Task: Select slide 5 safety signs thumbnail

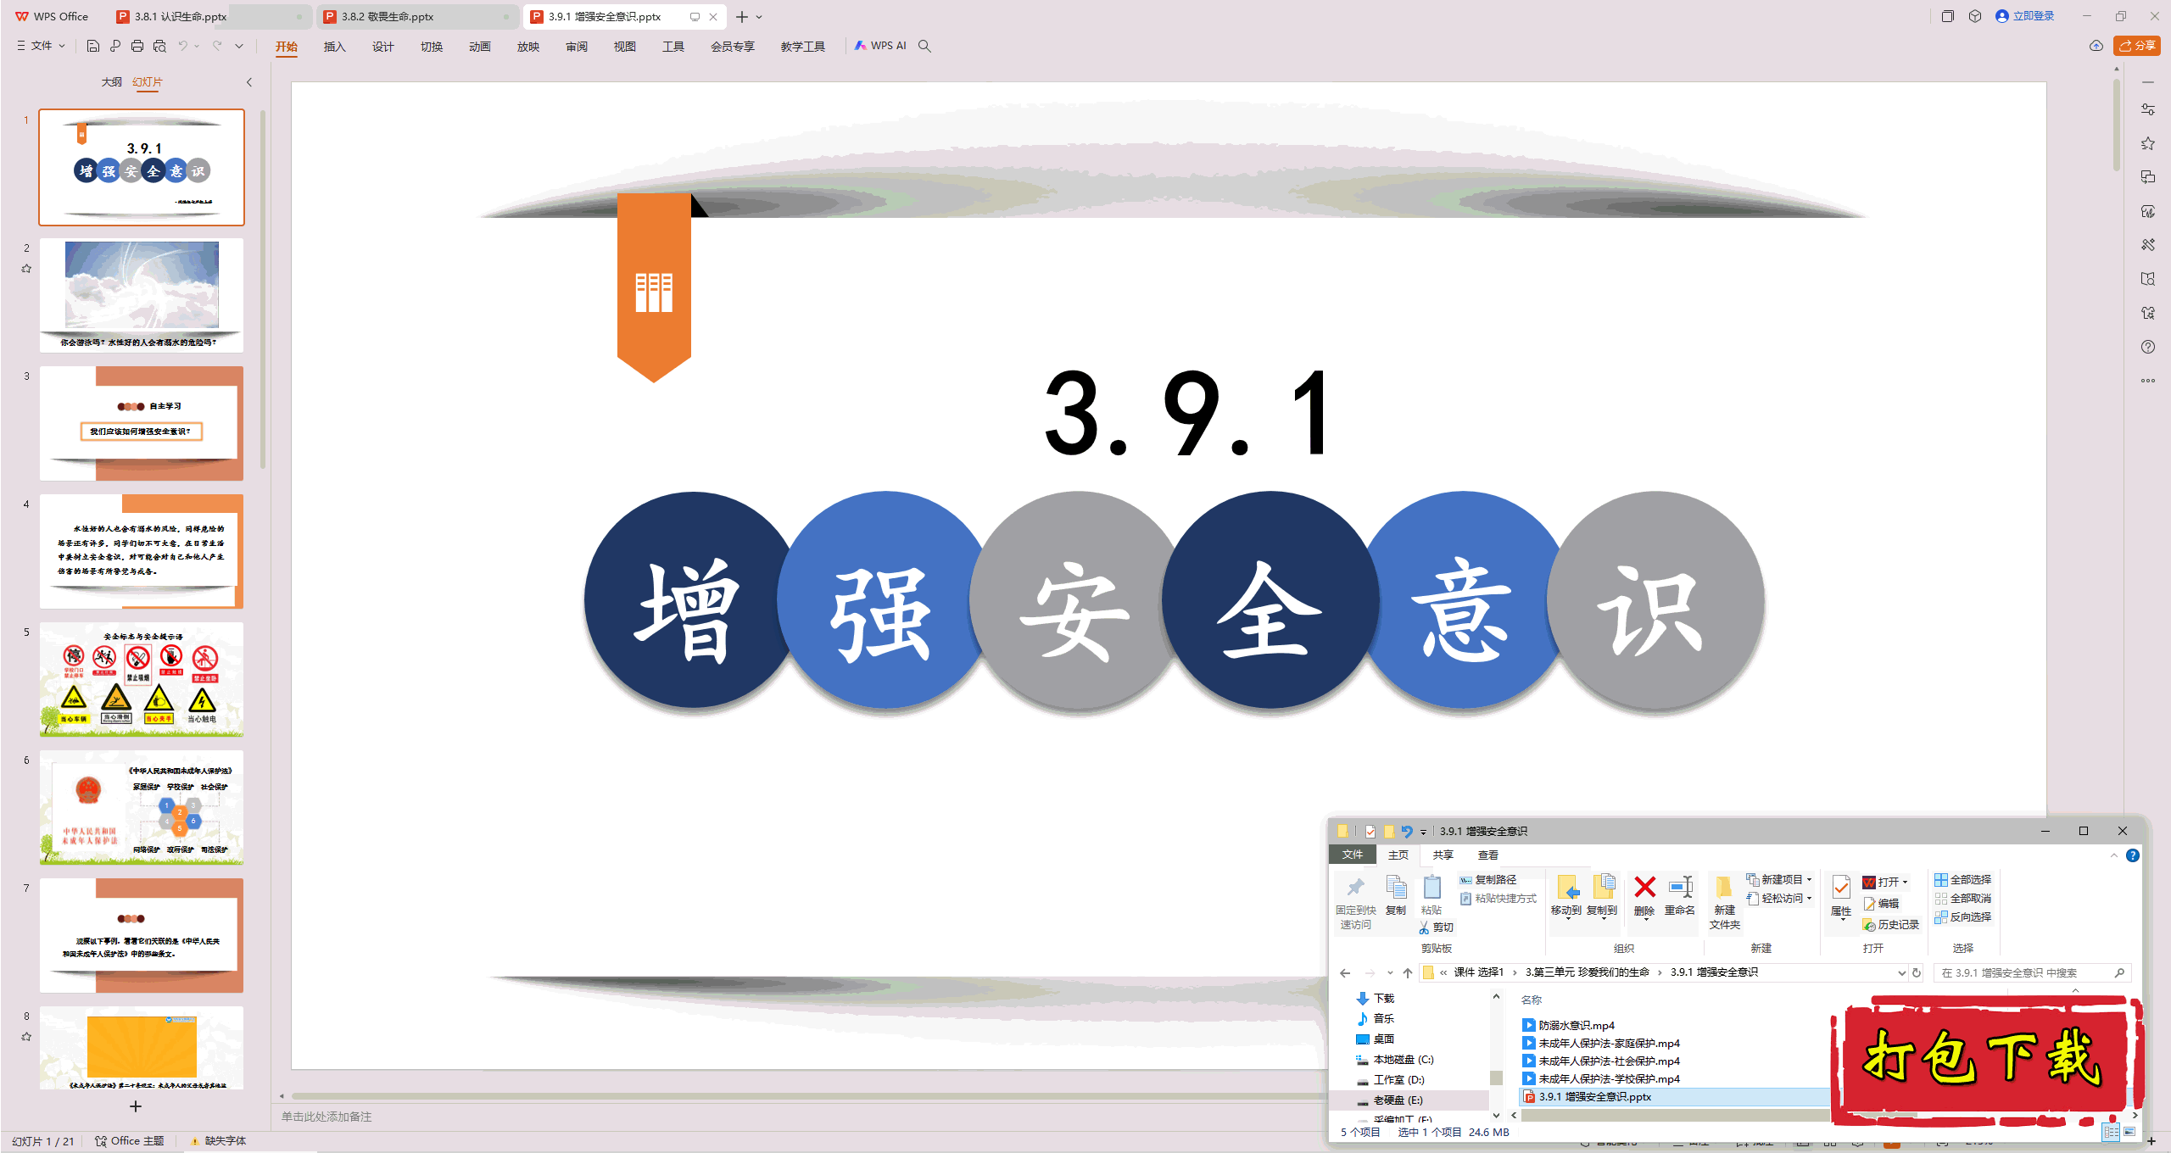Action: [142, 680]
